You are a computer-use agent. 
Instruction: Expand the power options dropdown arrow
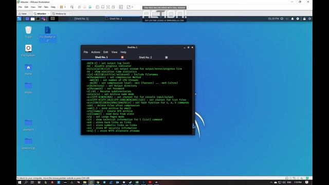pos(65,7)
